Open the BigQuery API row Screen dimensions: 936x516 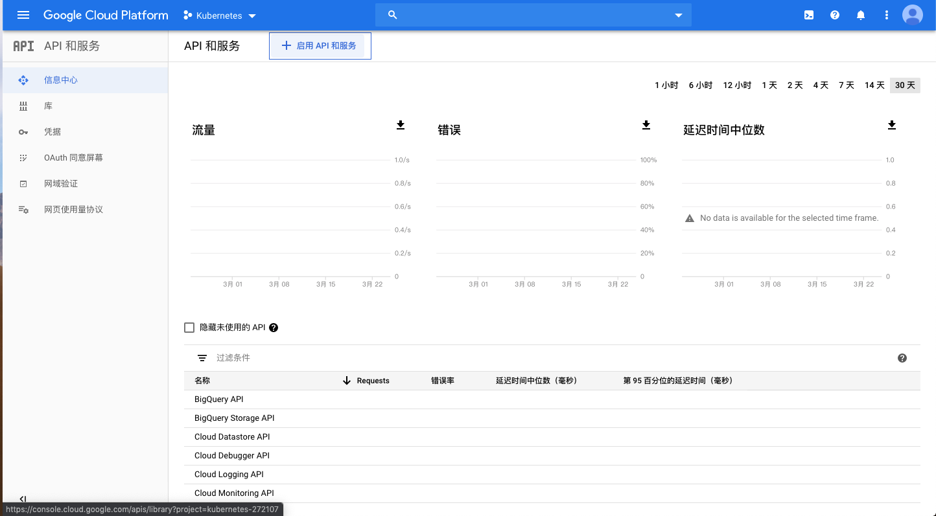click(x=552, y=399)
